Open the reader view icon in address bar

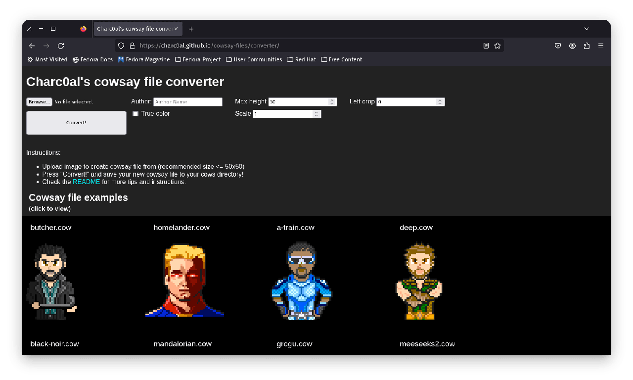click(486, 46)
